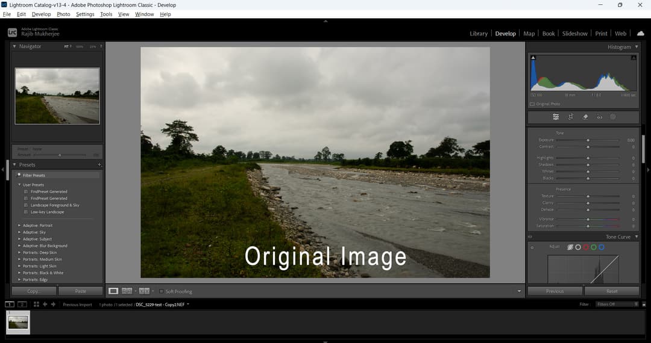Apply the Low-key Landscape preset

coord(48,212)
